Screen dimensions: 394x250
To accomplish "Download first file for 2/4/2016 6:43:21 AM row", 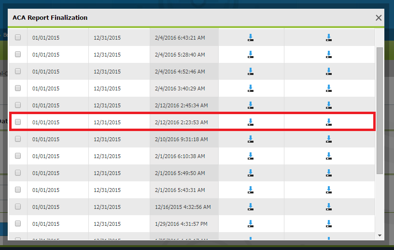I will (251, 38).
